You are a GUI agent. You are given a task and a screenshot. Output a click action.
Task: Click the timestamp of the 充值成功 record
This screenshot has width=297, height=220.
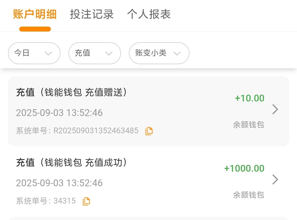click(x=59, y=183)
